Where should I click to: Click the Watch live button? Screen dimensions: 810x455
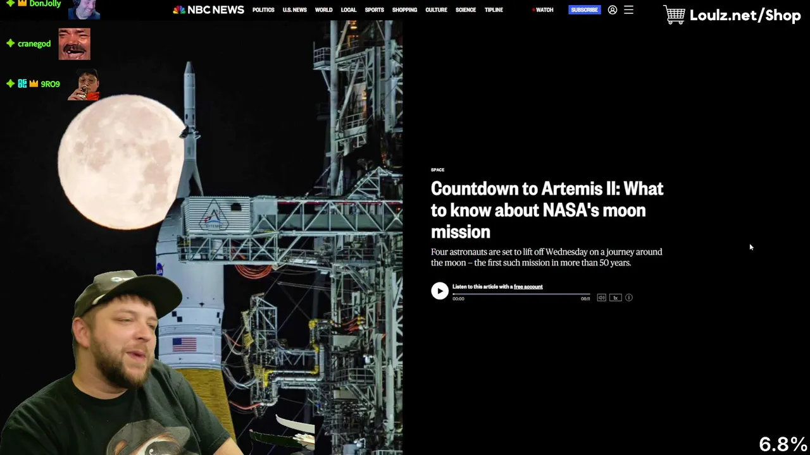pyautogui.click(x=543, y=10)
